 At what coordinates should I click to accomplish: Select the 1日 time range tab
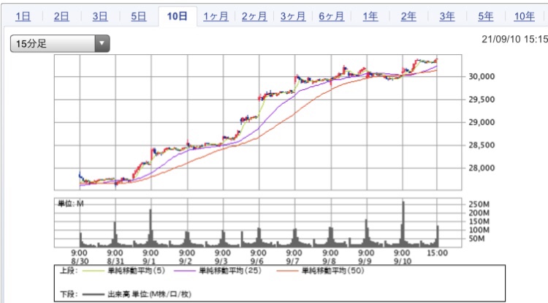pos(23,15)
